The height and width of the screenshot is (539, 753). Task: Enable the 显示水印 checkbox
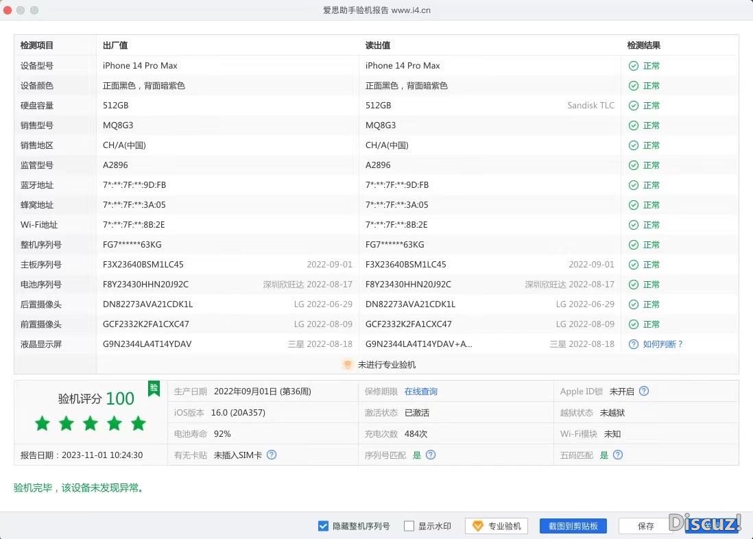click(x=409, y=526)
